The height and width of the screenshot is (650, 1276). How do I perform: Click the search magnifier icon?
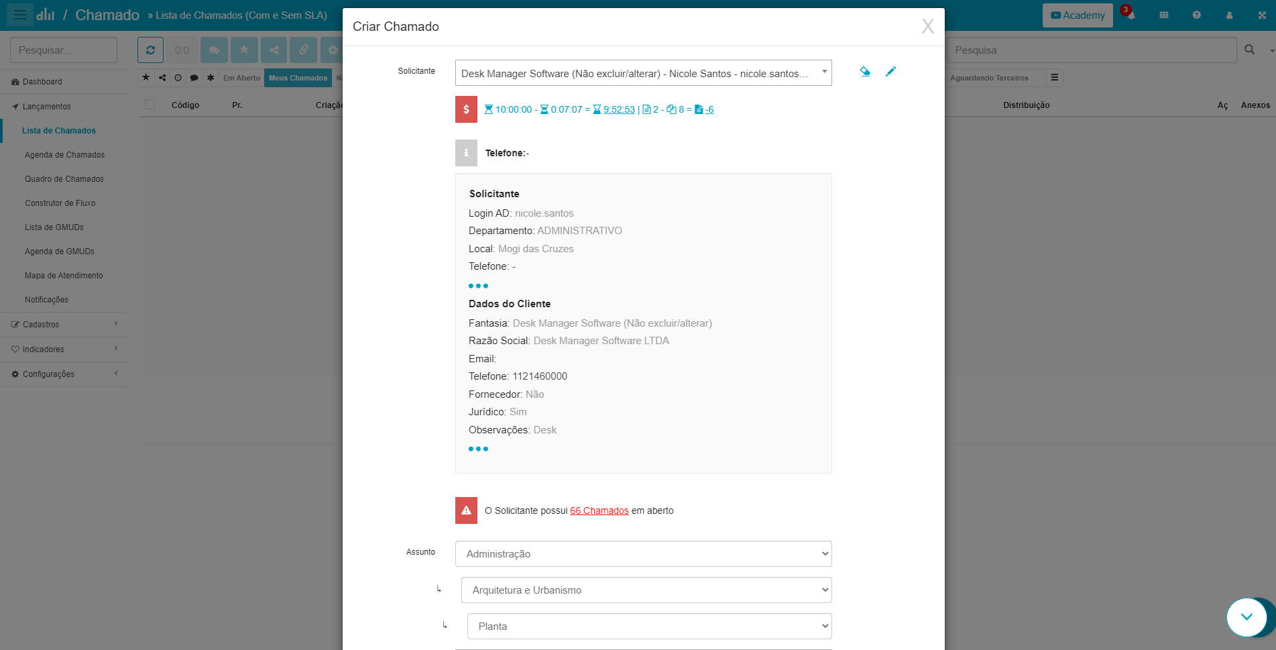[1250, 50]
